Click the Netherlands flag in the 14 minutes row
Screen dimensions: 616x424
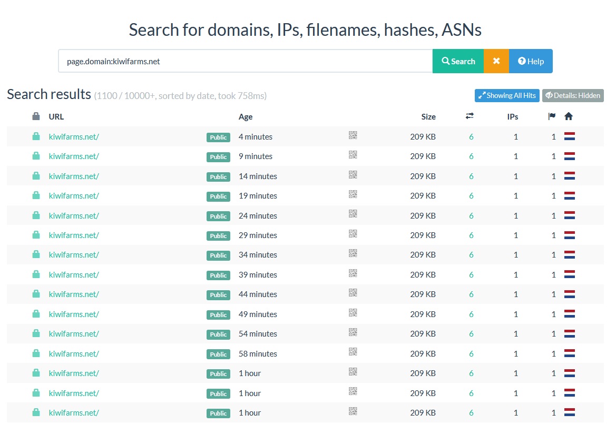coord(569,176)
